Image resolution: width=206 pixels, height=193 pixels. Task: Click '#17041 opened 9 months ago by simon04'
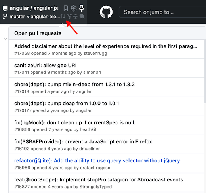pos(58,72)
